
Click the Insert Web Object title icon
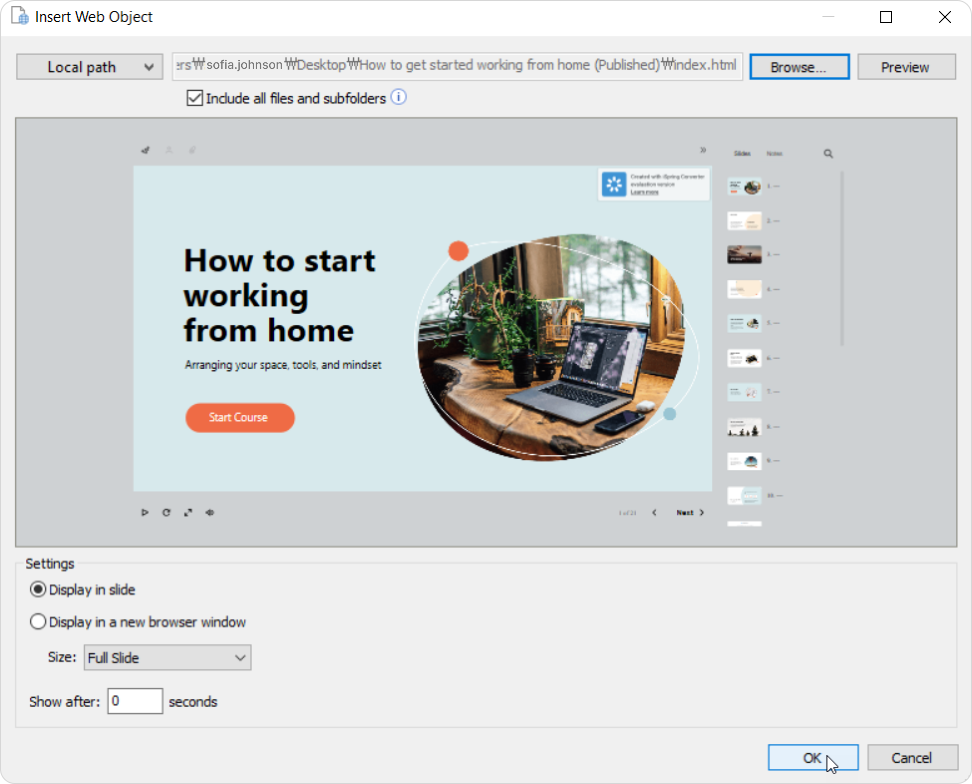20,16
